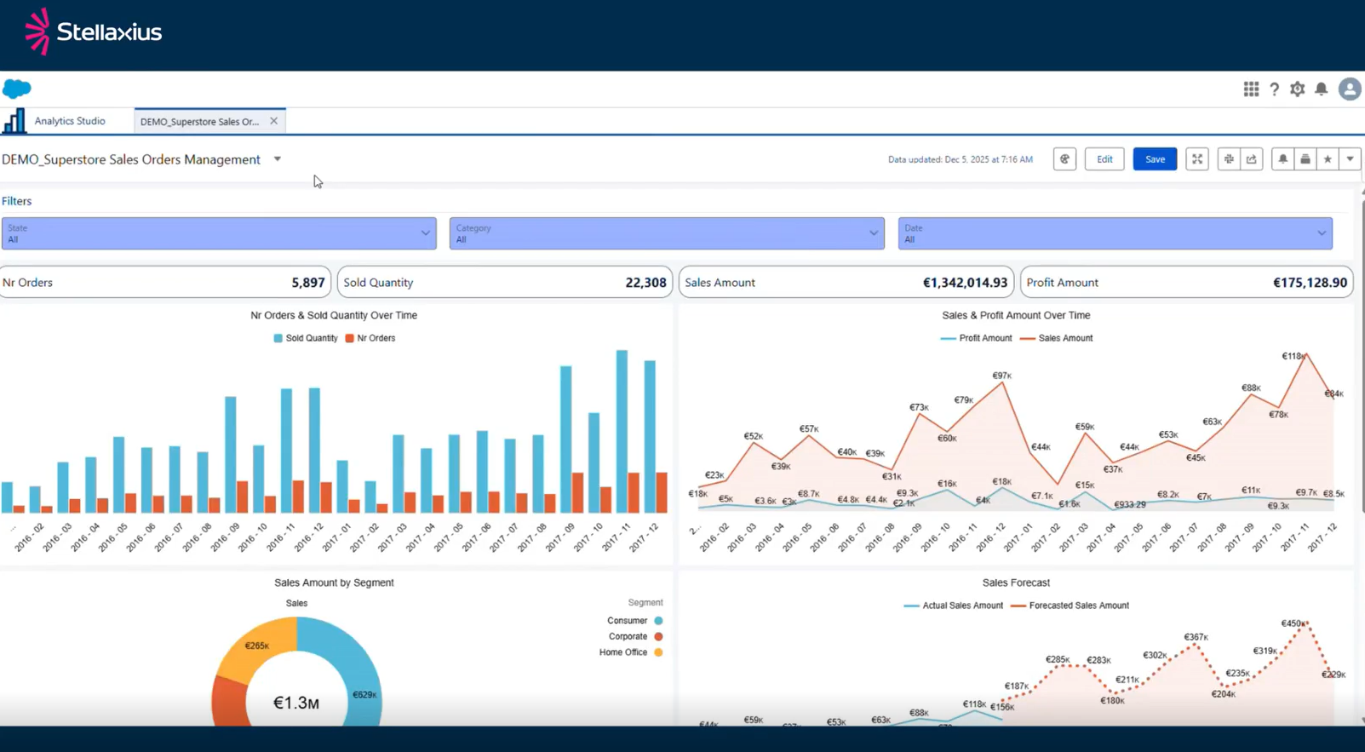
Task: Open the Salesforce setup gear
Action: [x=1297, y=89]
